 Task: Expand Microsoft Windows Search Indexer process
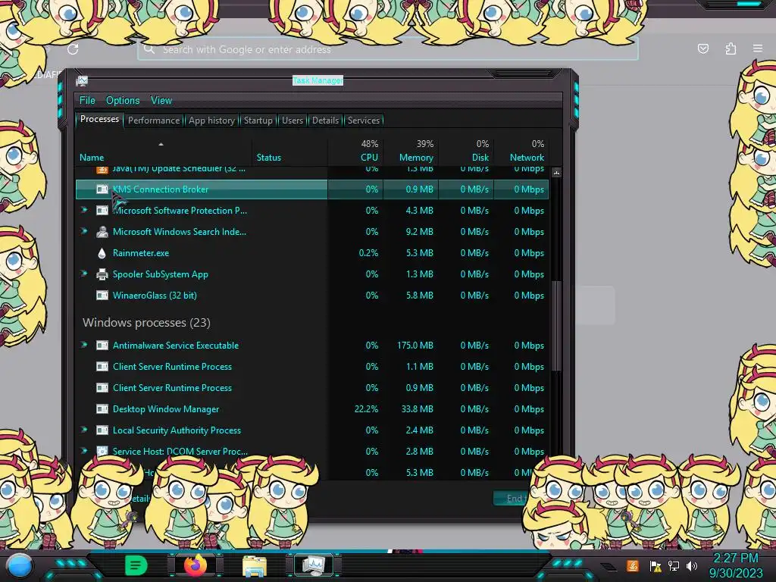click(x=84, y=232)
